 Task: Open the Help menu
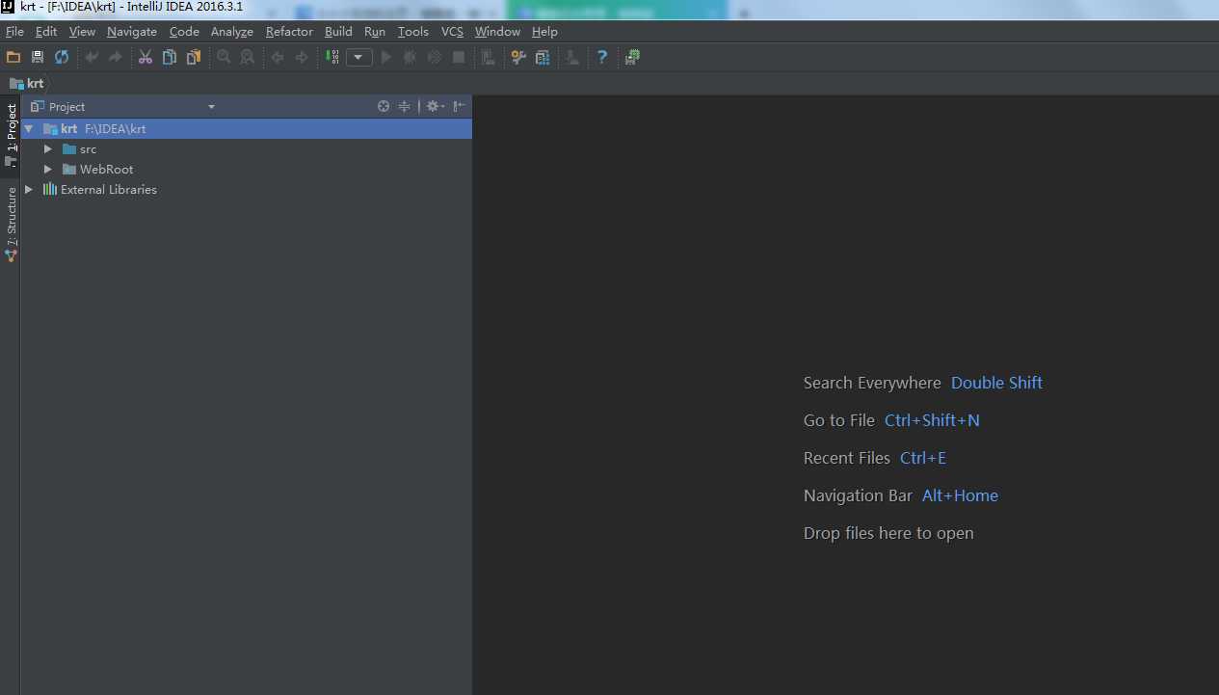[x=544, y=32]
